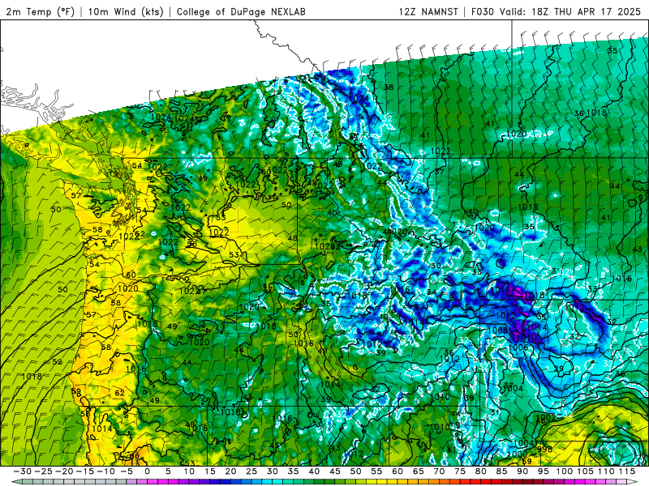
Task: Click 'Valid: 18Z THU APR 17 2025' text
Action: point(570,11)
